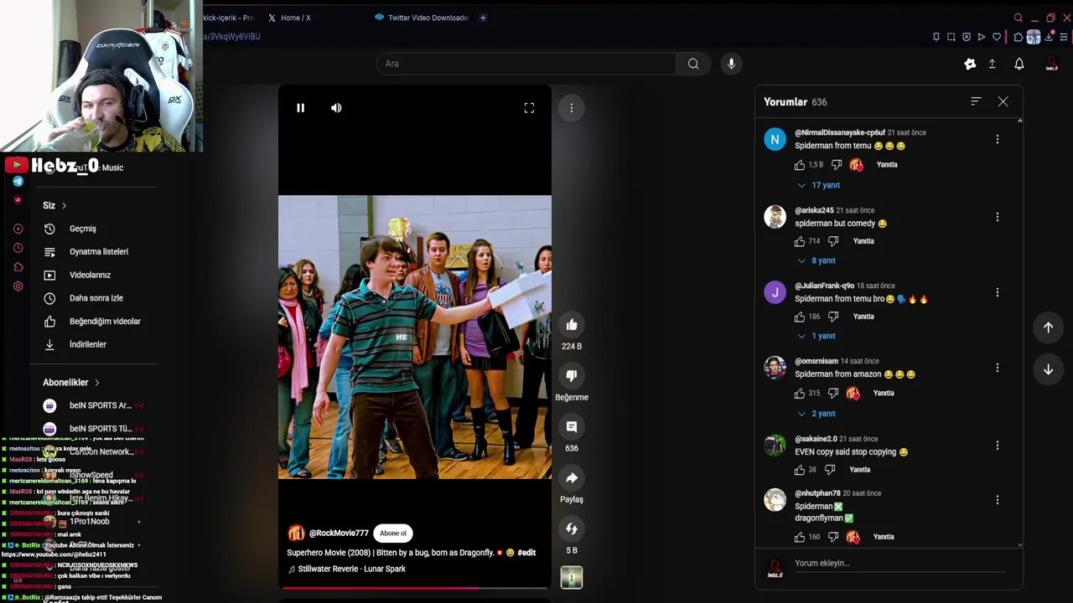Dislike the @JulianFrank-q9o comment

833,317
